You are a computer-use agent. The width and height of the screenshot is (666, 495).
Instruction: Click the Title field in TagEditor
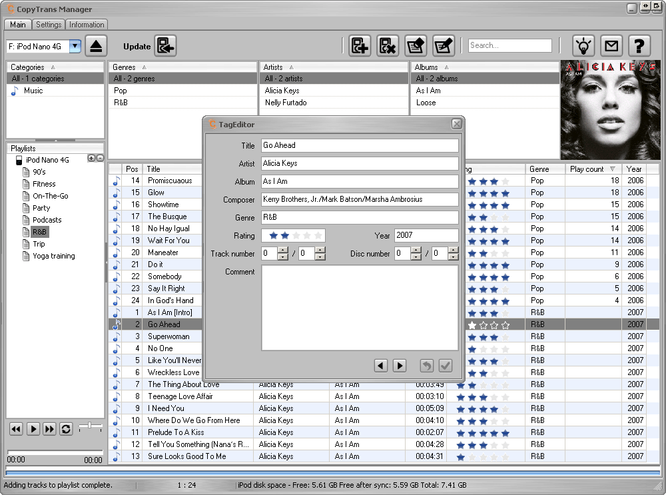tap(360, 145)
